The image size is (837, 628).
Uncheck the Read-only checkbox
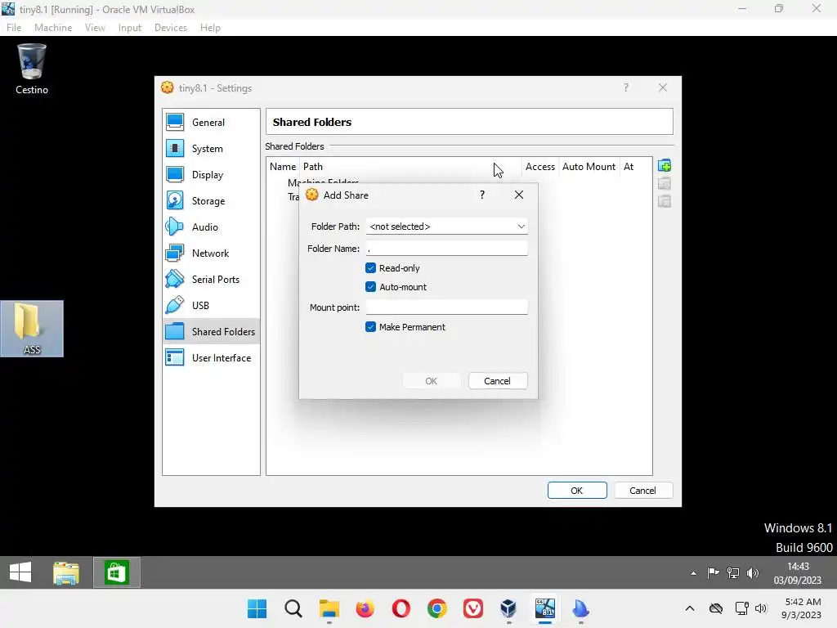pos(370,268)
